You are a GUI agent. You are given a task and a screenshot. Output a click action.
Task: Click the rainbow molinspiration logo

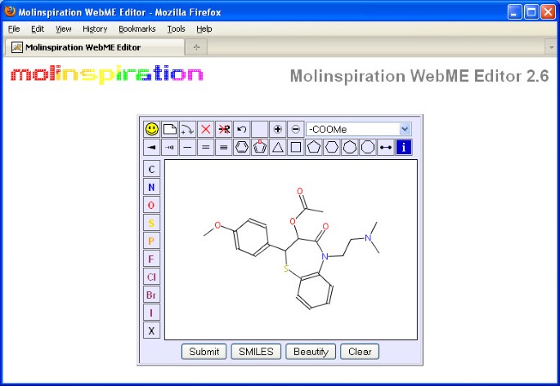point(107,74)
